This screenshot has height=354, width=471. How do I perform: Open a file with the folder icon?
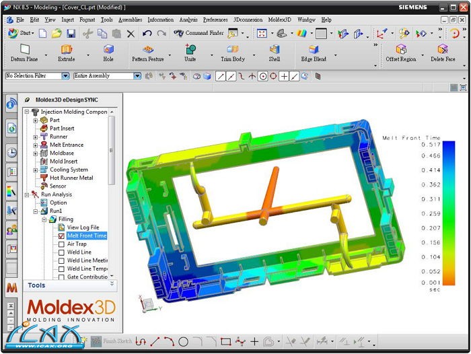[x=57, y=33]
